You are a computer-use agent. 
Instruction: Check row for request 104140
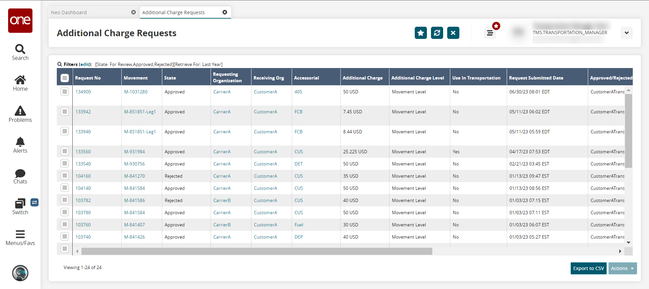point(65,188)
